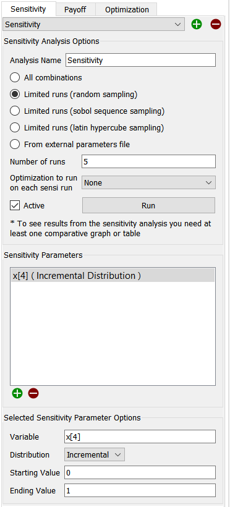This screenshot has width=230, height=507.
Task: Switch to the Payoff tab
Action: click(x=75, y=9)
